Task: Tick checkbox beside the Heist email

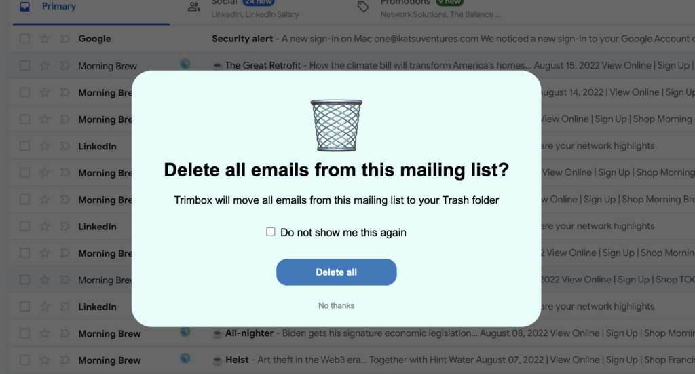Action: pyautogui.click(x=25, y=360)
